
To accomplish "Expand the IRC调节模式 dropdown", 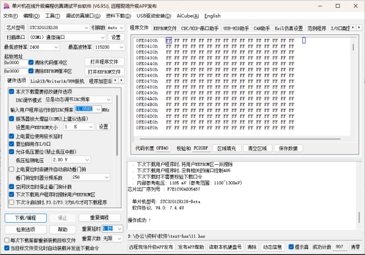I will (108, 99).
